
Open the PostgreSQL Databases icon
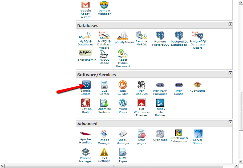coord(179,36)
